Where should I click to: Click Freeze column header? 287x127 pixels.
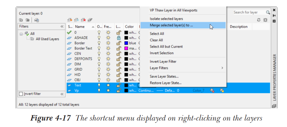[109, 27]
